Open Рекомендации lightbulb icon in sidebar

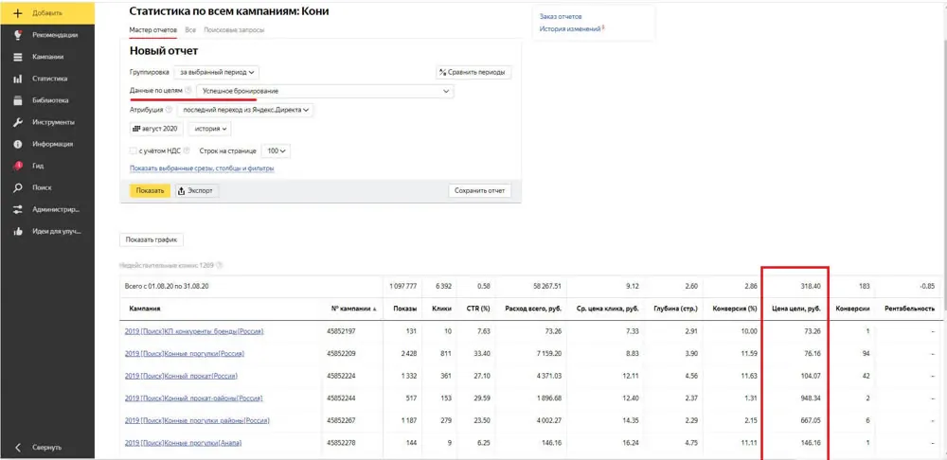[17, 34]
